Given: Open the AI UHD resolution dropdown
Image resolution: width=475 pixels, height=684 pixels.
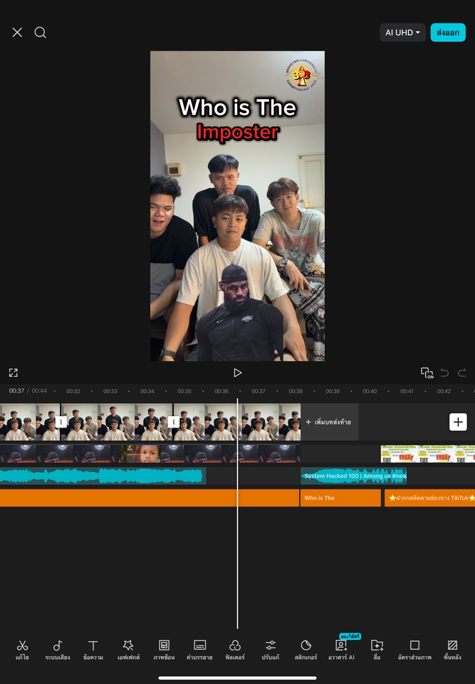Looking at the screenshot, I should (402, 33).
